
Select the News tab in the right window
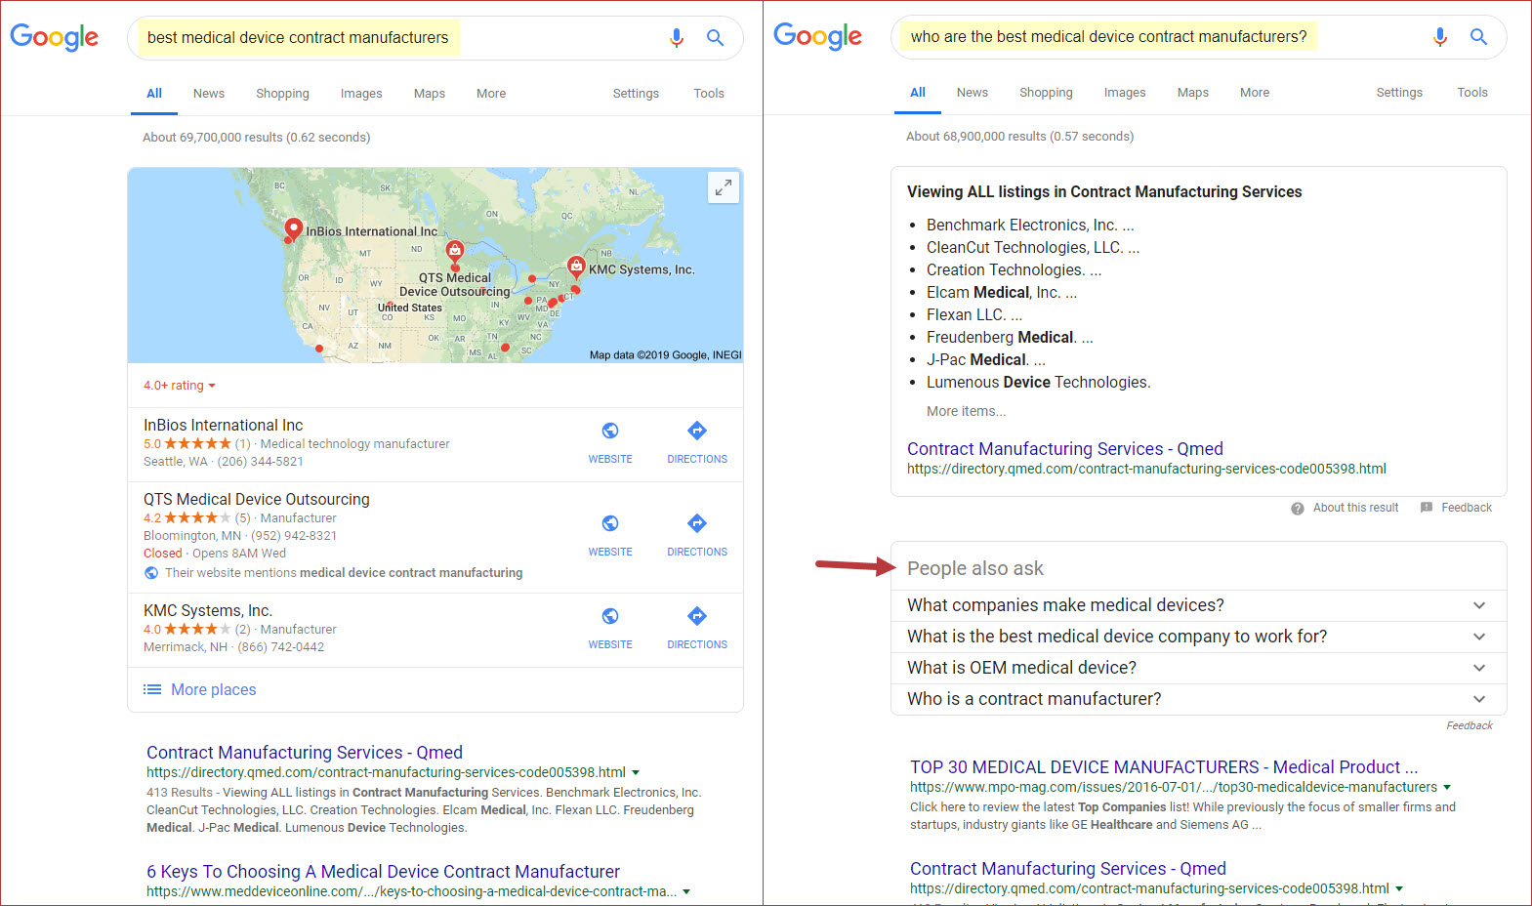(x=973, y=93)
